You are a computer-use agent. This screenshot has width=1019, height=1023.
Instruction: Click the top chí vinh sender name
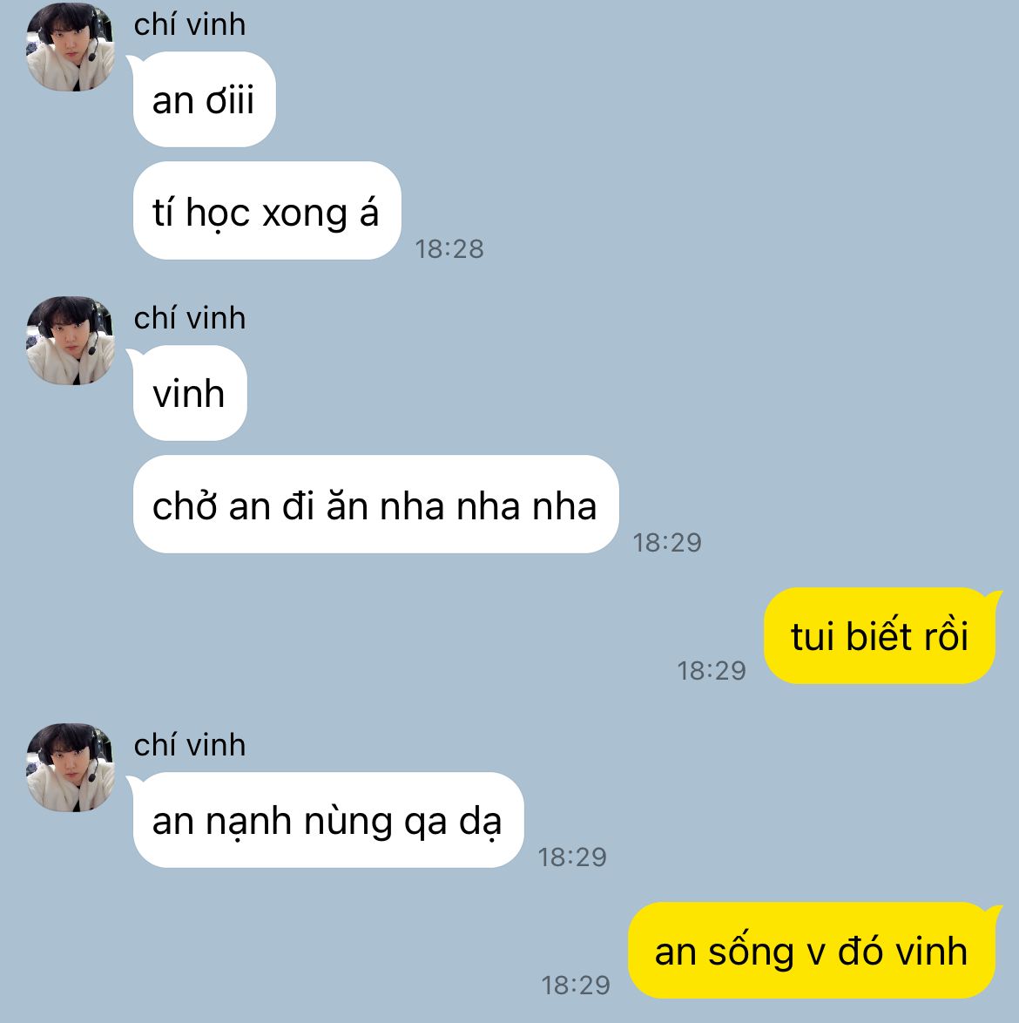coord(190,24)
